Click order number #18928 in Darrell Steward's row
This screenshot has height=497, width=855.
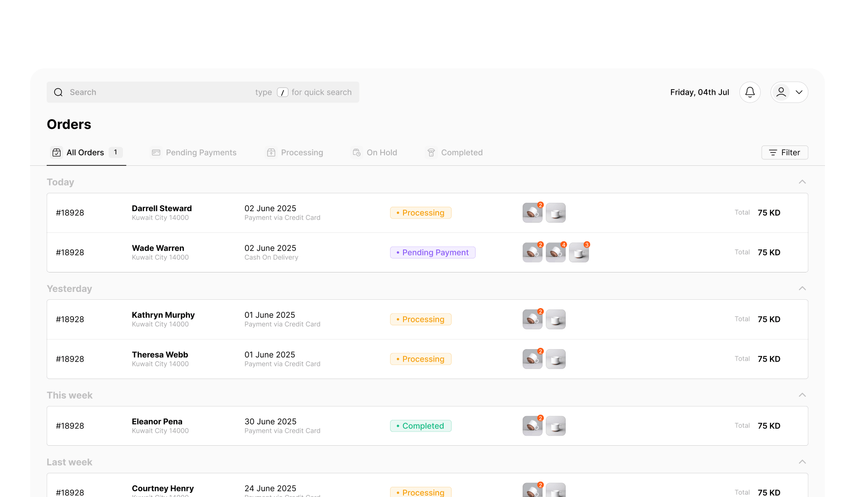[70, 213]
